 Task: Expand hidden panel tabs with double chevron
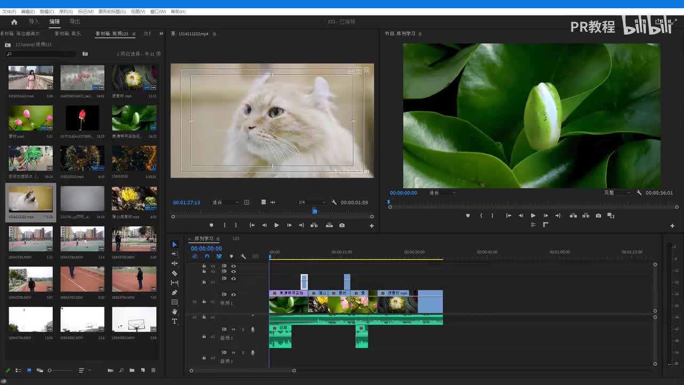click(x=161, y=34)
